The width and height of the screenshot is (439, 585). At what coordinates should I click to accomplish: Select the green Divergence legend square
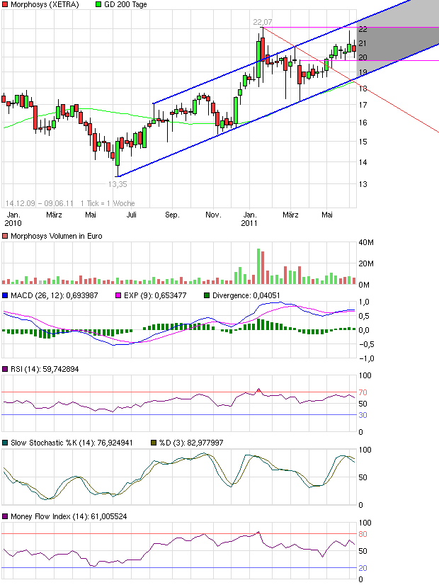(x=207, y=295)
